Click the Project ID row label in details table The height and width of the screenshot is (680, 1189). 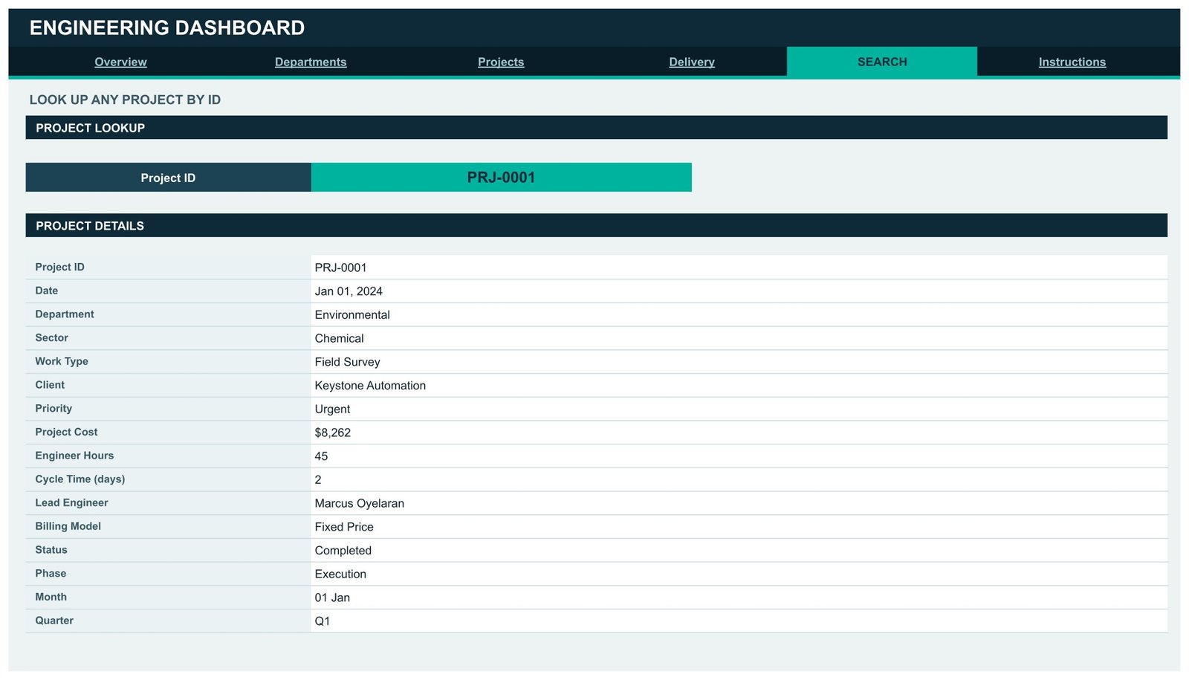click(x=59, y=267)
